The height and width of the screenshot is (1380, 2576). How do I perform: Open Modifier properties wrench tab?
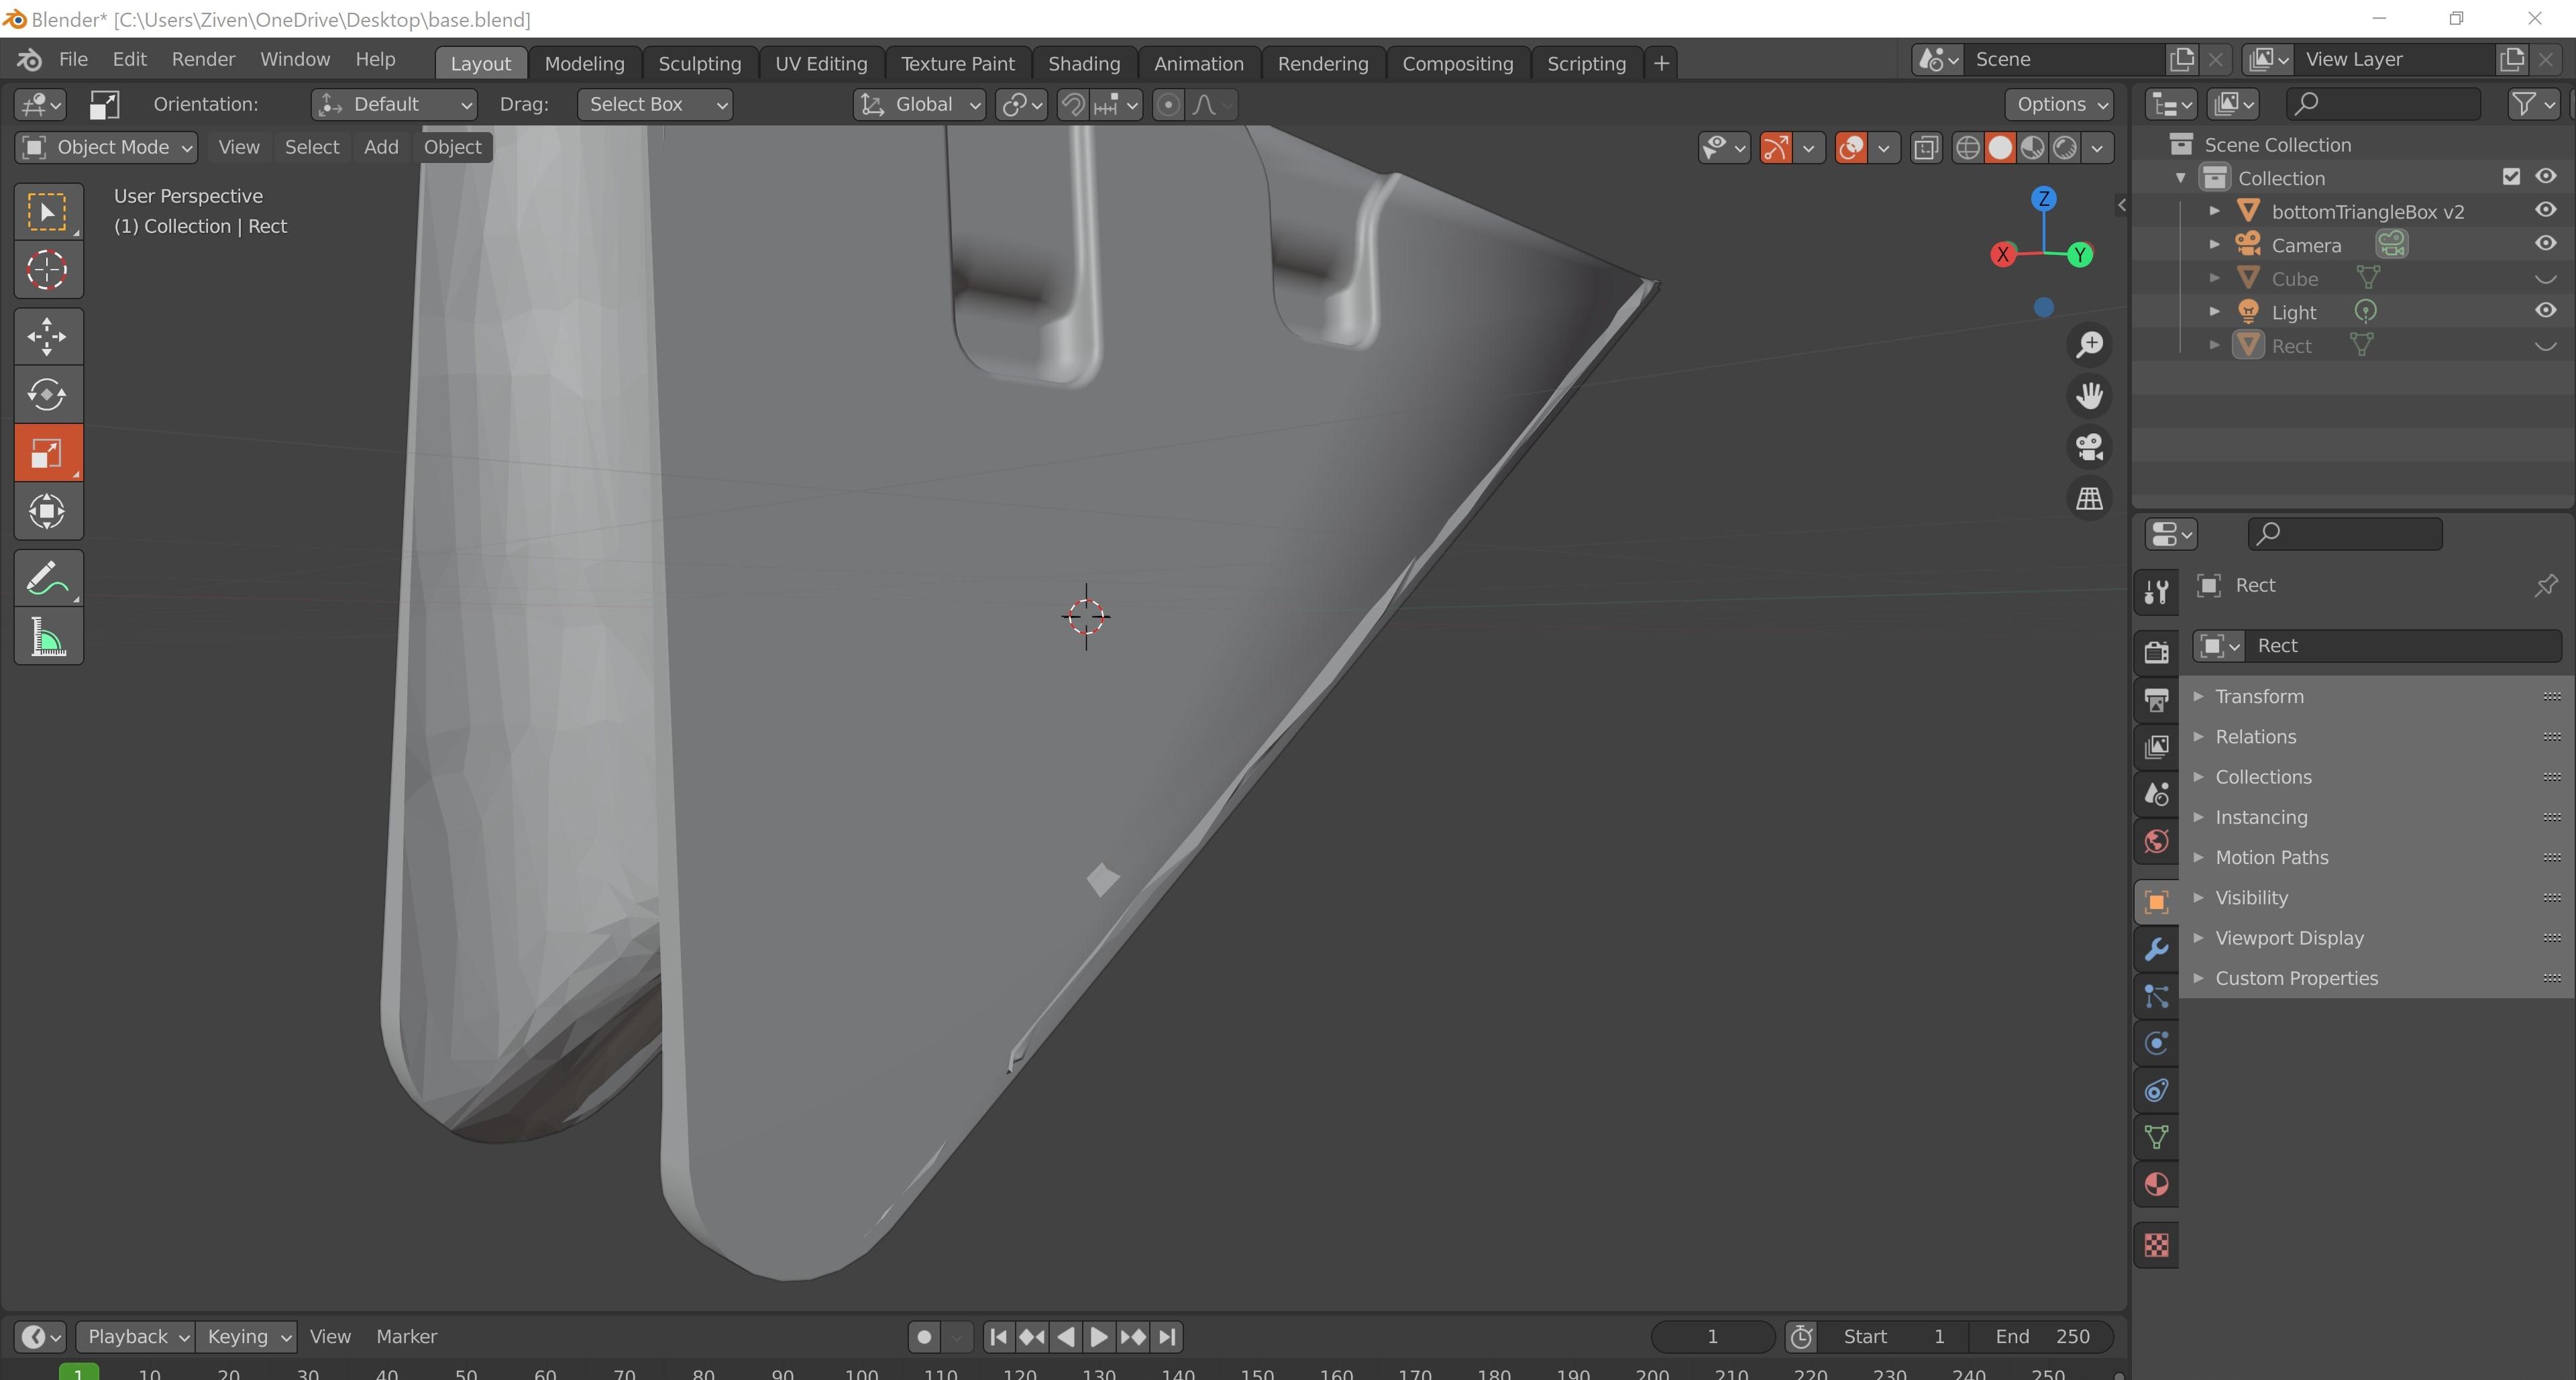pos(2156,948)
